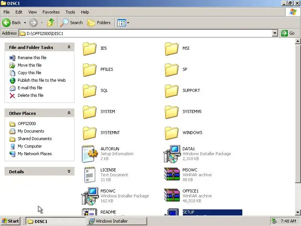Click the address path field
The height and width of the screenshot is (226, 301).
146,33
